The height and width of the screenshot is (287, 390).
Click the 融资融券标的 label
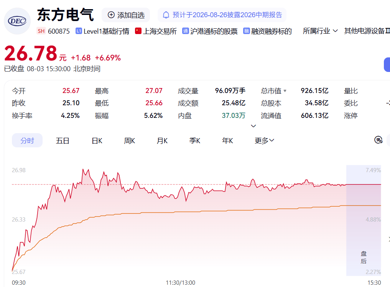tap(272, 31)
